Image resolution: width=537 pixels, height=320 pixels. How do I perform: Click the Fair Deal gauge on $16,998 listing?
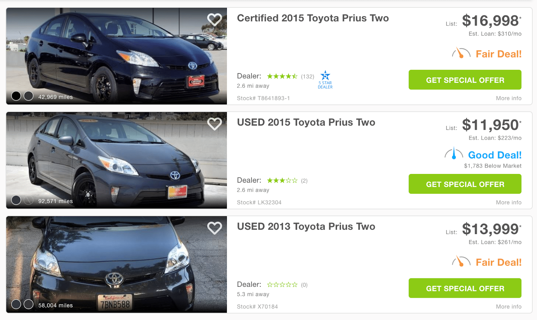(x=461, y=54)
